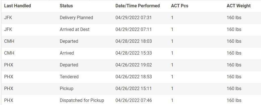Click the ACT Pcs column header
The width and height of the screenshot is (261, 105).
point(180,6)
